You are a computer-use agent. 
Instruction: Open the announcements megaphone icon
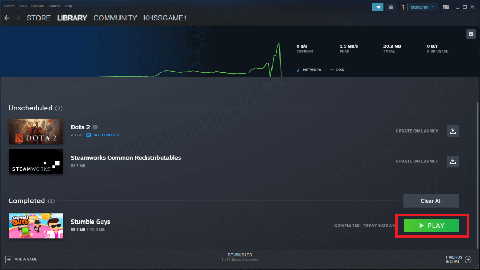pos(378,7)
